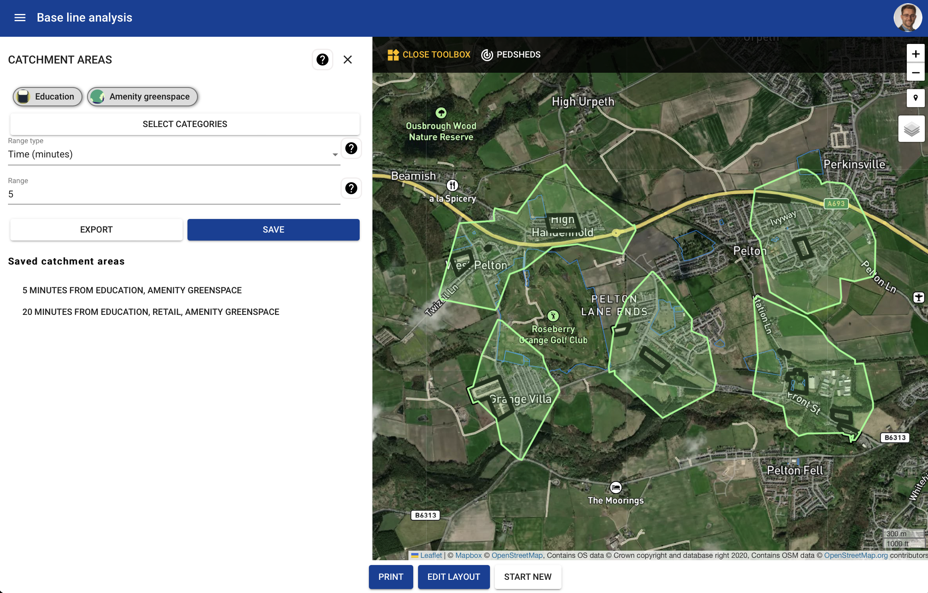
Task: Click the Education category chip
Action: click(48, 97)
